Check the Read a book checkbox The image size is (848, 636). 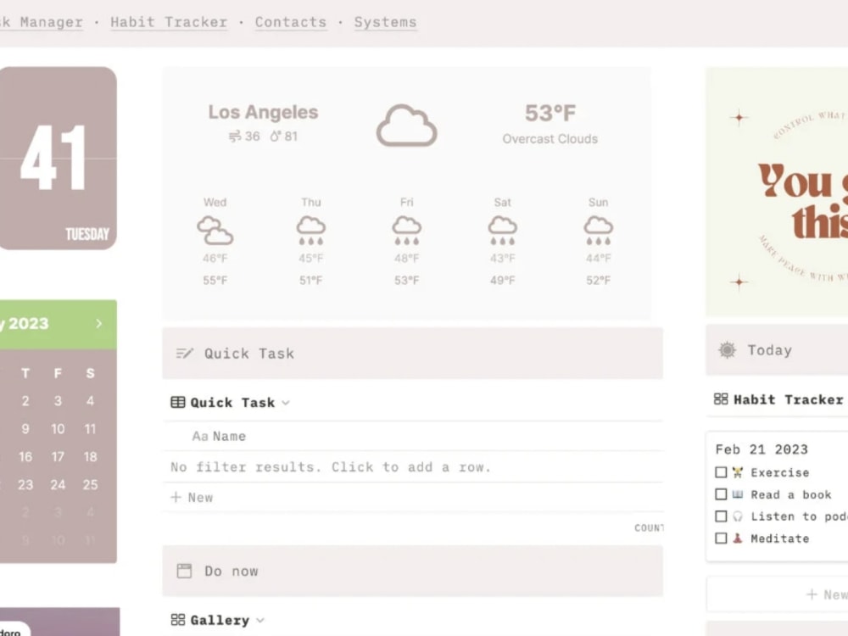point(721,494)
